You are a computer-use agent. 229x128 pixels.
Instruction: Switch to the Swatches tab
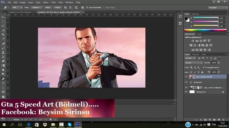pos(195,14)
